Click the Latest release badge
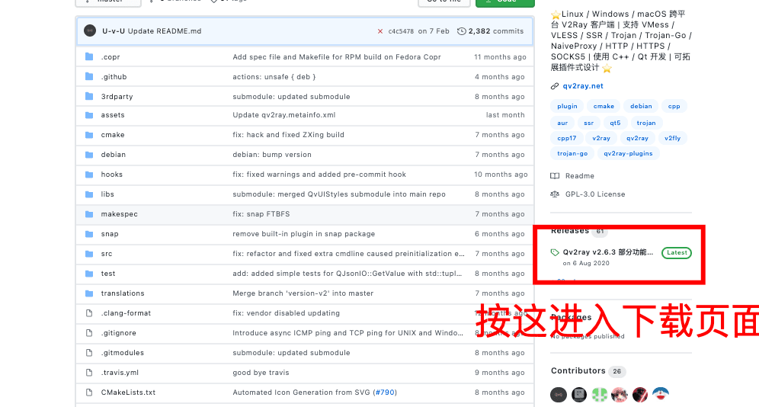 (x=677, y=252)
